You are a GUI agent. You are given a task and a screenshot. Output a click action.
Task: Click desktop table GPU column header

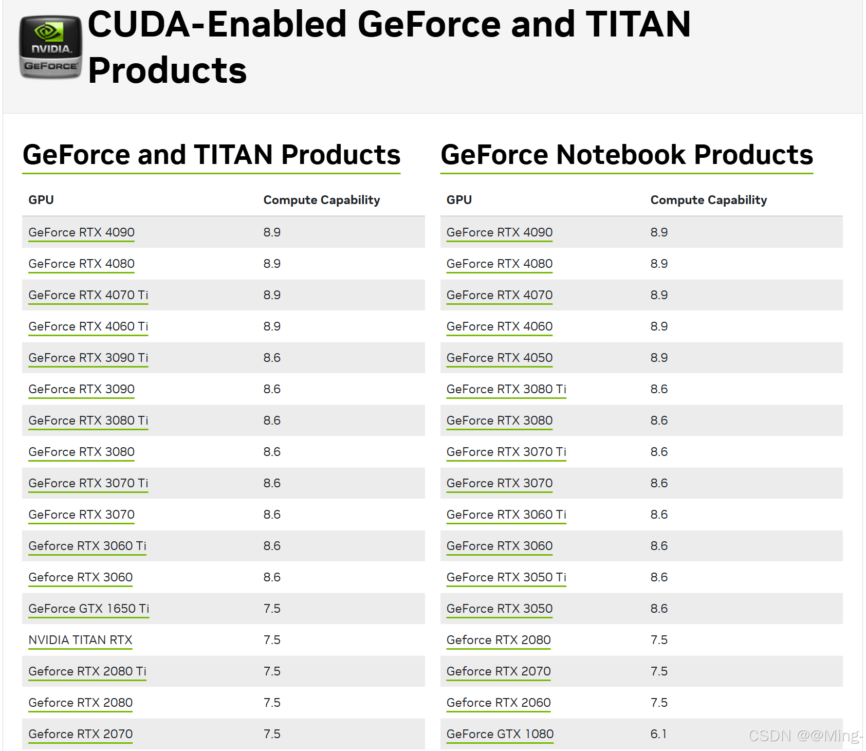click(x=41, y=200)
